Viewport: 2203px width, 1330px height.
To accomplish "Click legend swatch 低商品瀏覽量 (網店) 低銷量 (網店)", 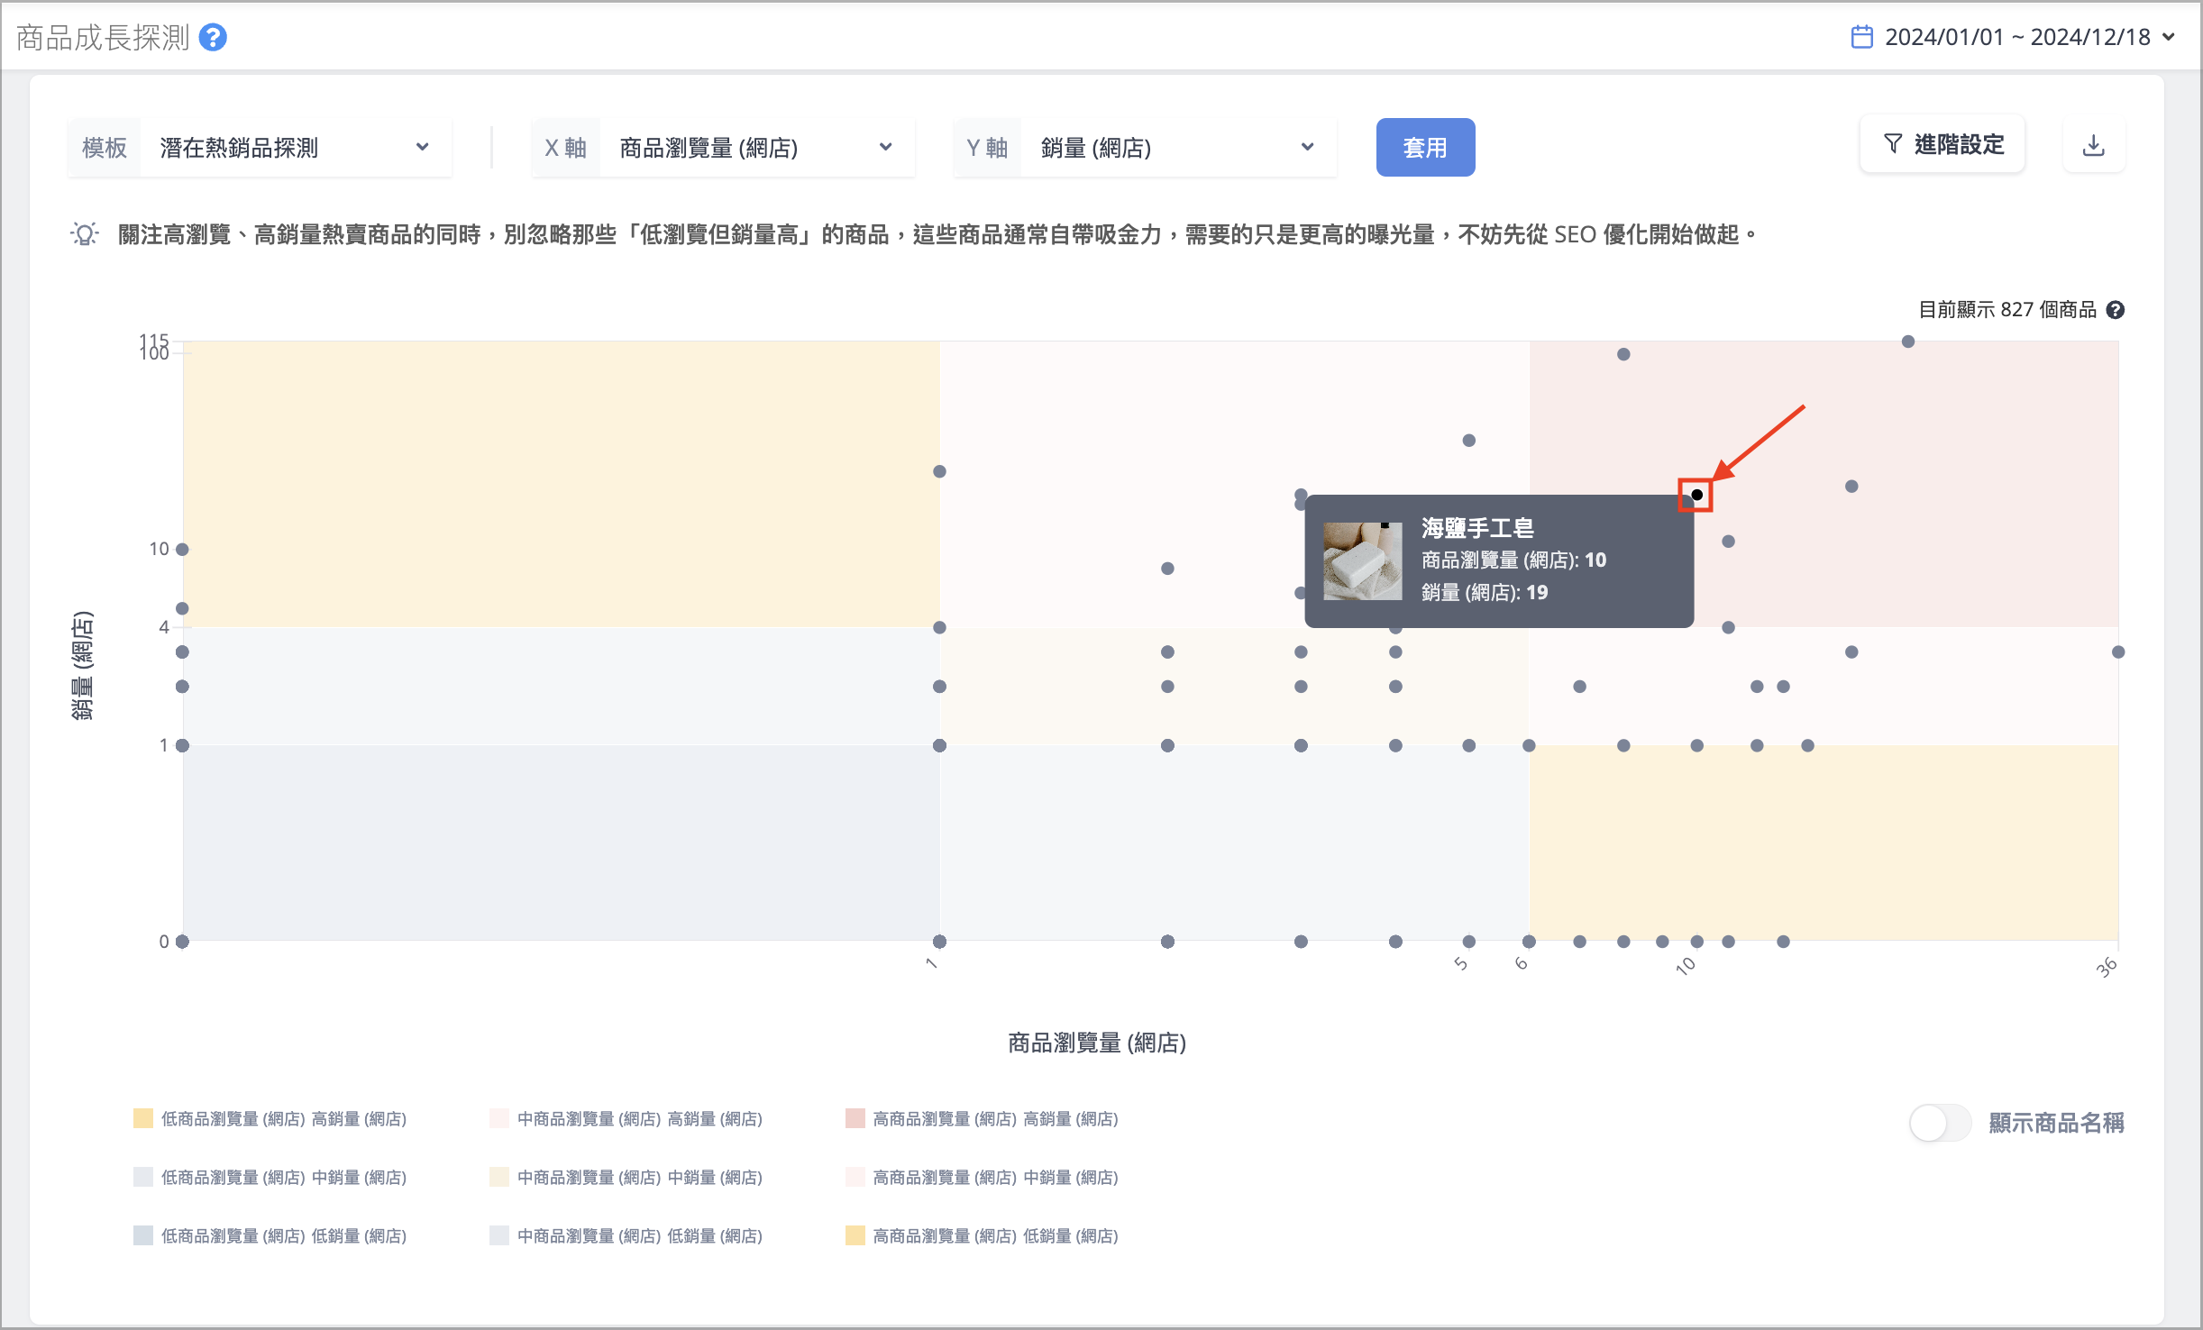I will (143, 1236).
